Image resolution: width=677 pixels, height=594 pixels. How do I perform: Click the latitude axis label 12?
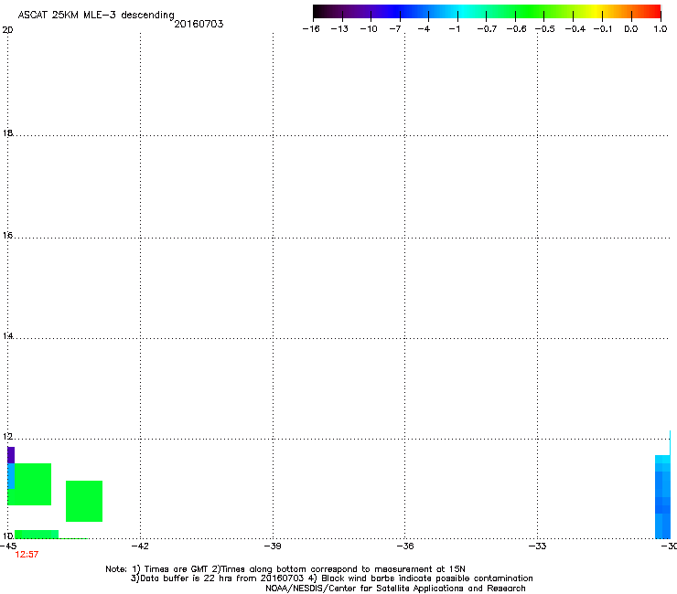tap(7, 437)
